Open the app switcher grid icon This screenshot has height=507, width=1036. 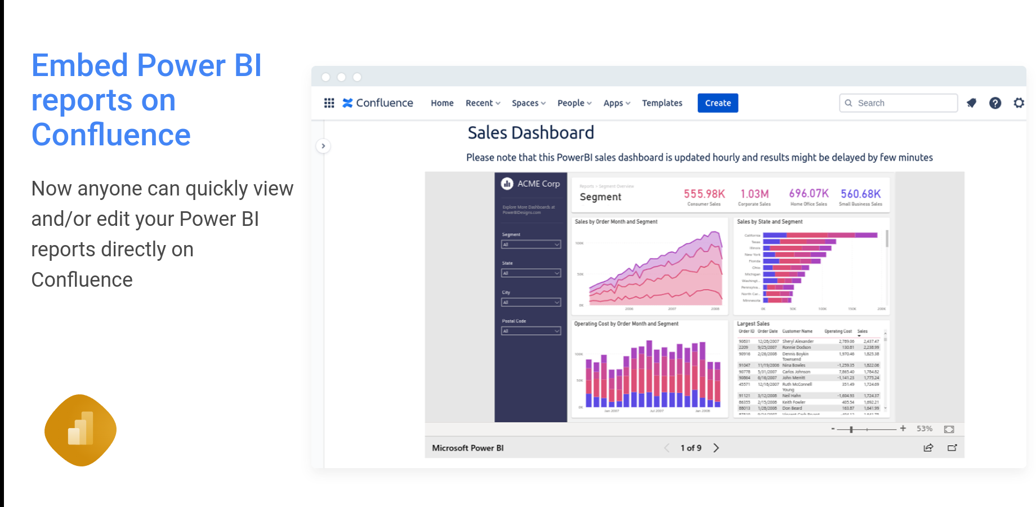[329, 103]
